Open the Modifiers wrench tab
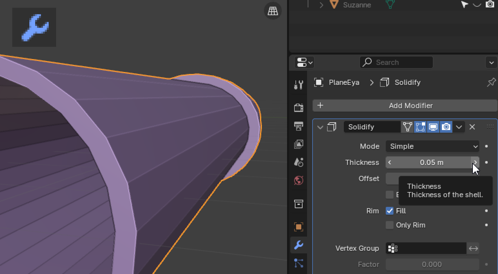This screenshot has height=274, width=498. [299, 245]
